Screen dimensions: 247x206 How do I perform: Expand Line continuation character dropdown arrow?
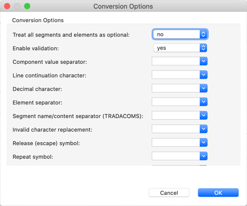click(203, 75)
